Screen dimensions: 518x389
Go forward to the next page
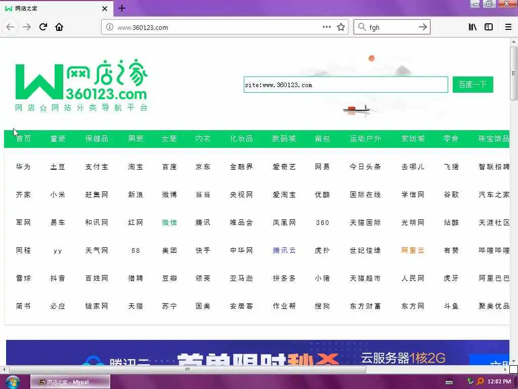27,27
